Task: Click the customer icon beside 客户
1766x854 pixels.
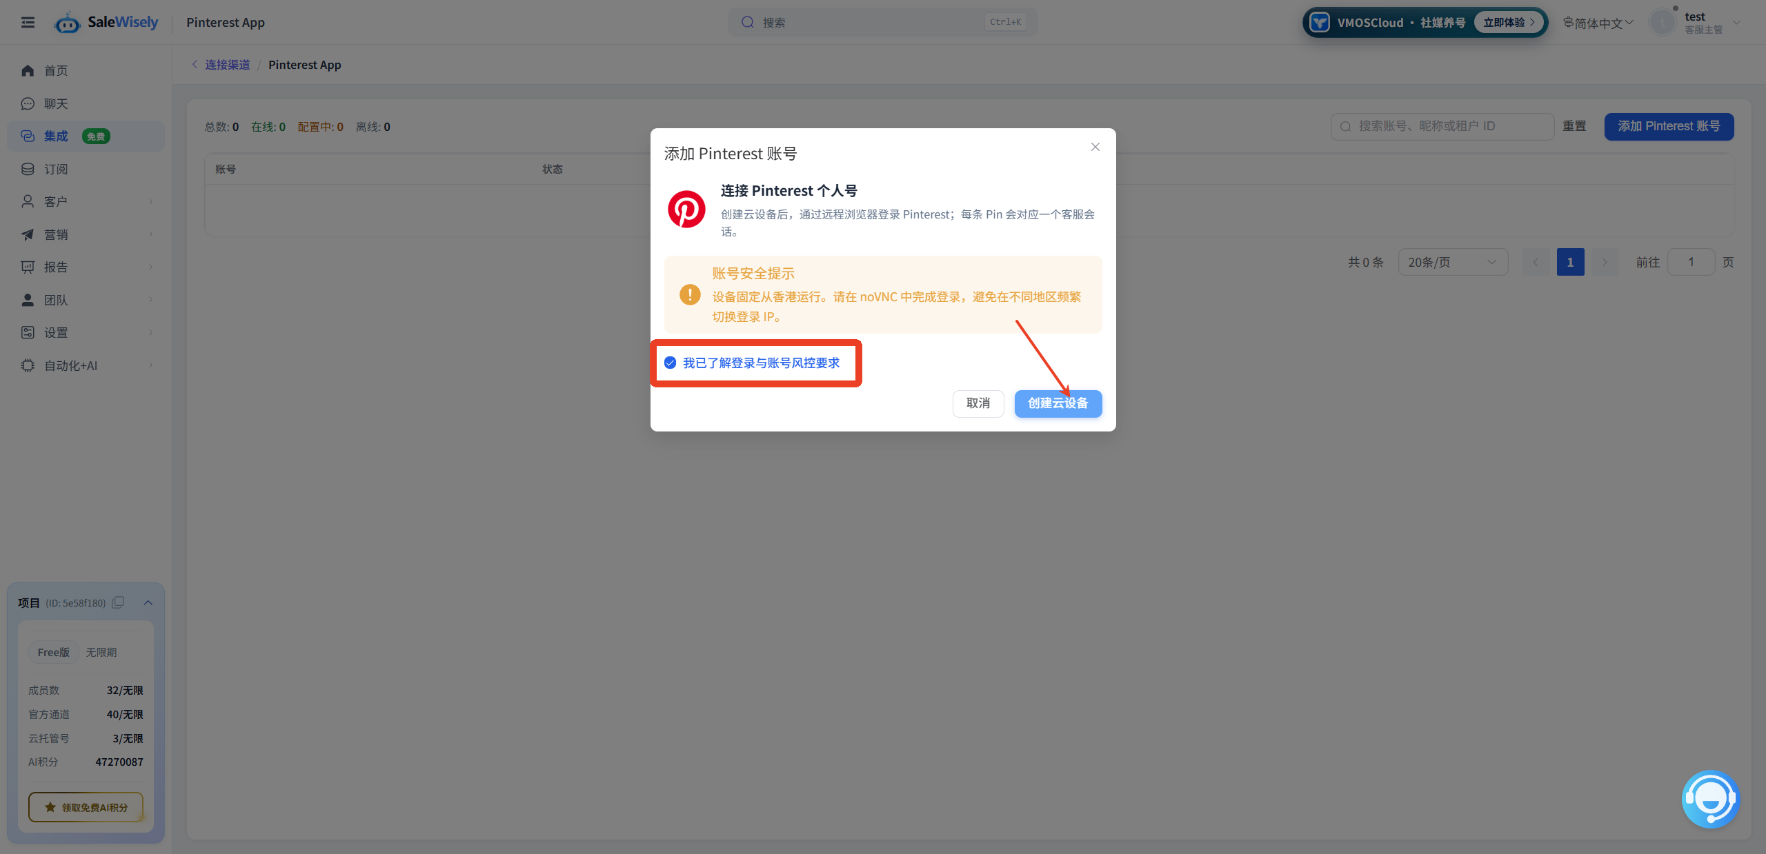Action: coord(28,202)
